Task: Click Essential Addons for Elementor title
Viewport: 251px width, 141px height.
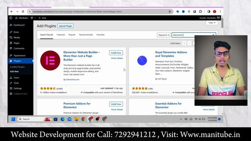Action: tap(168, 105)
